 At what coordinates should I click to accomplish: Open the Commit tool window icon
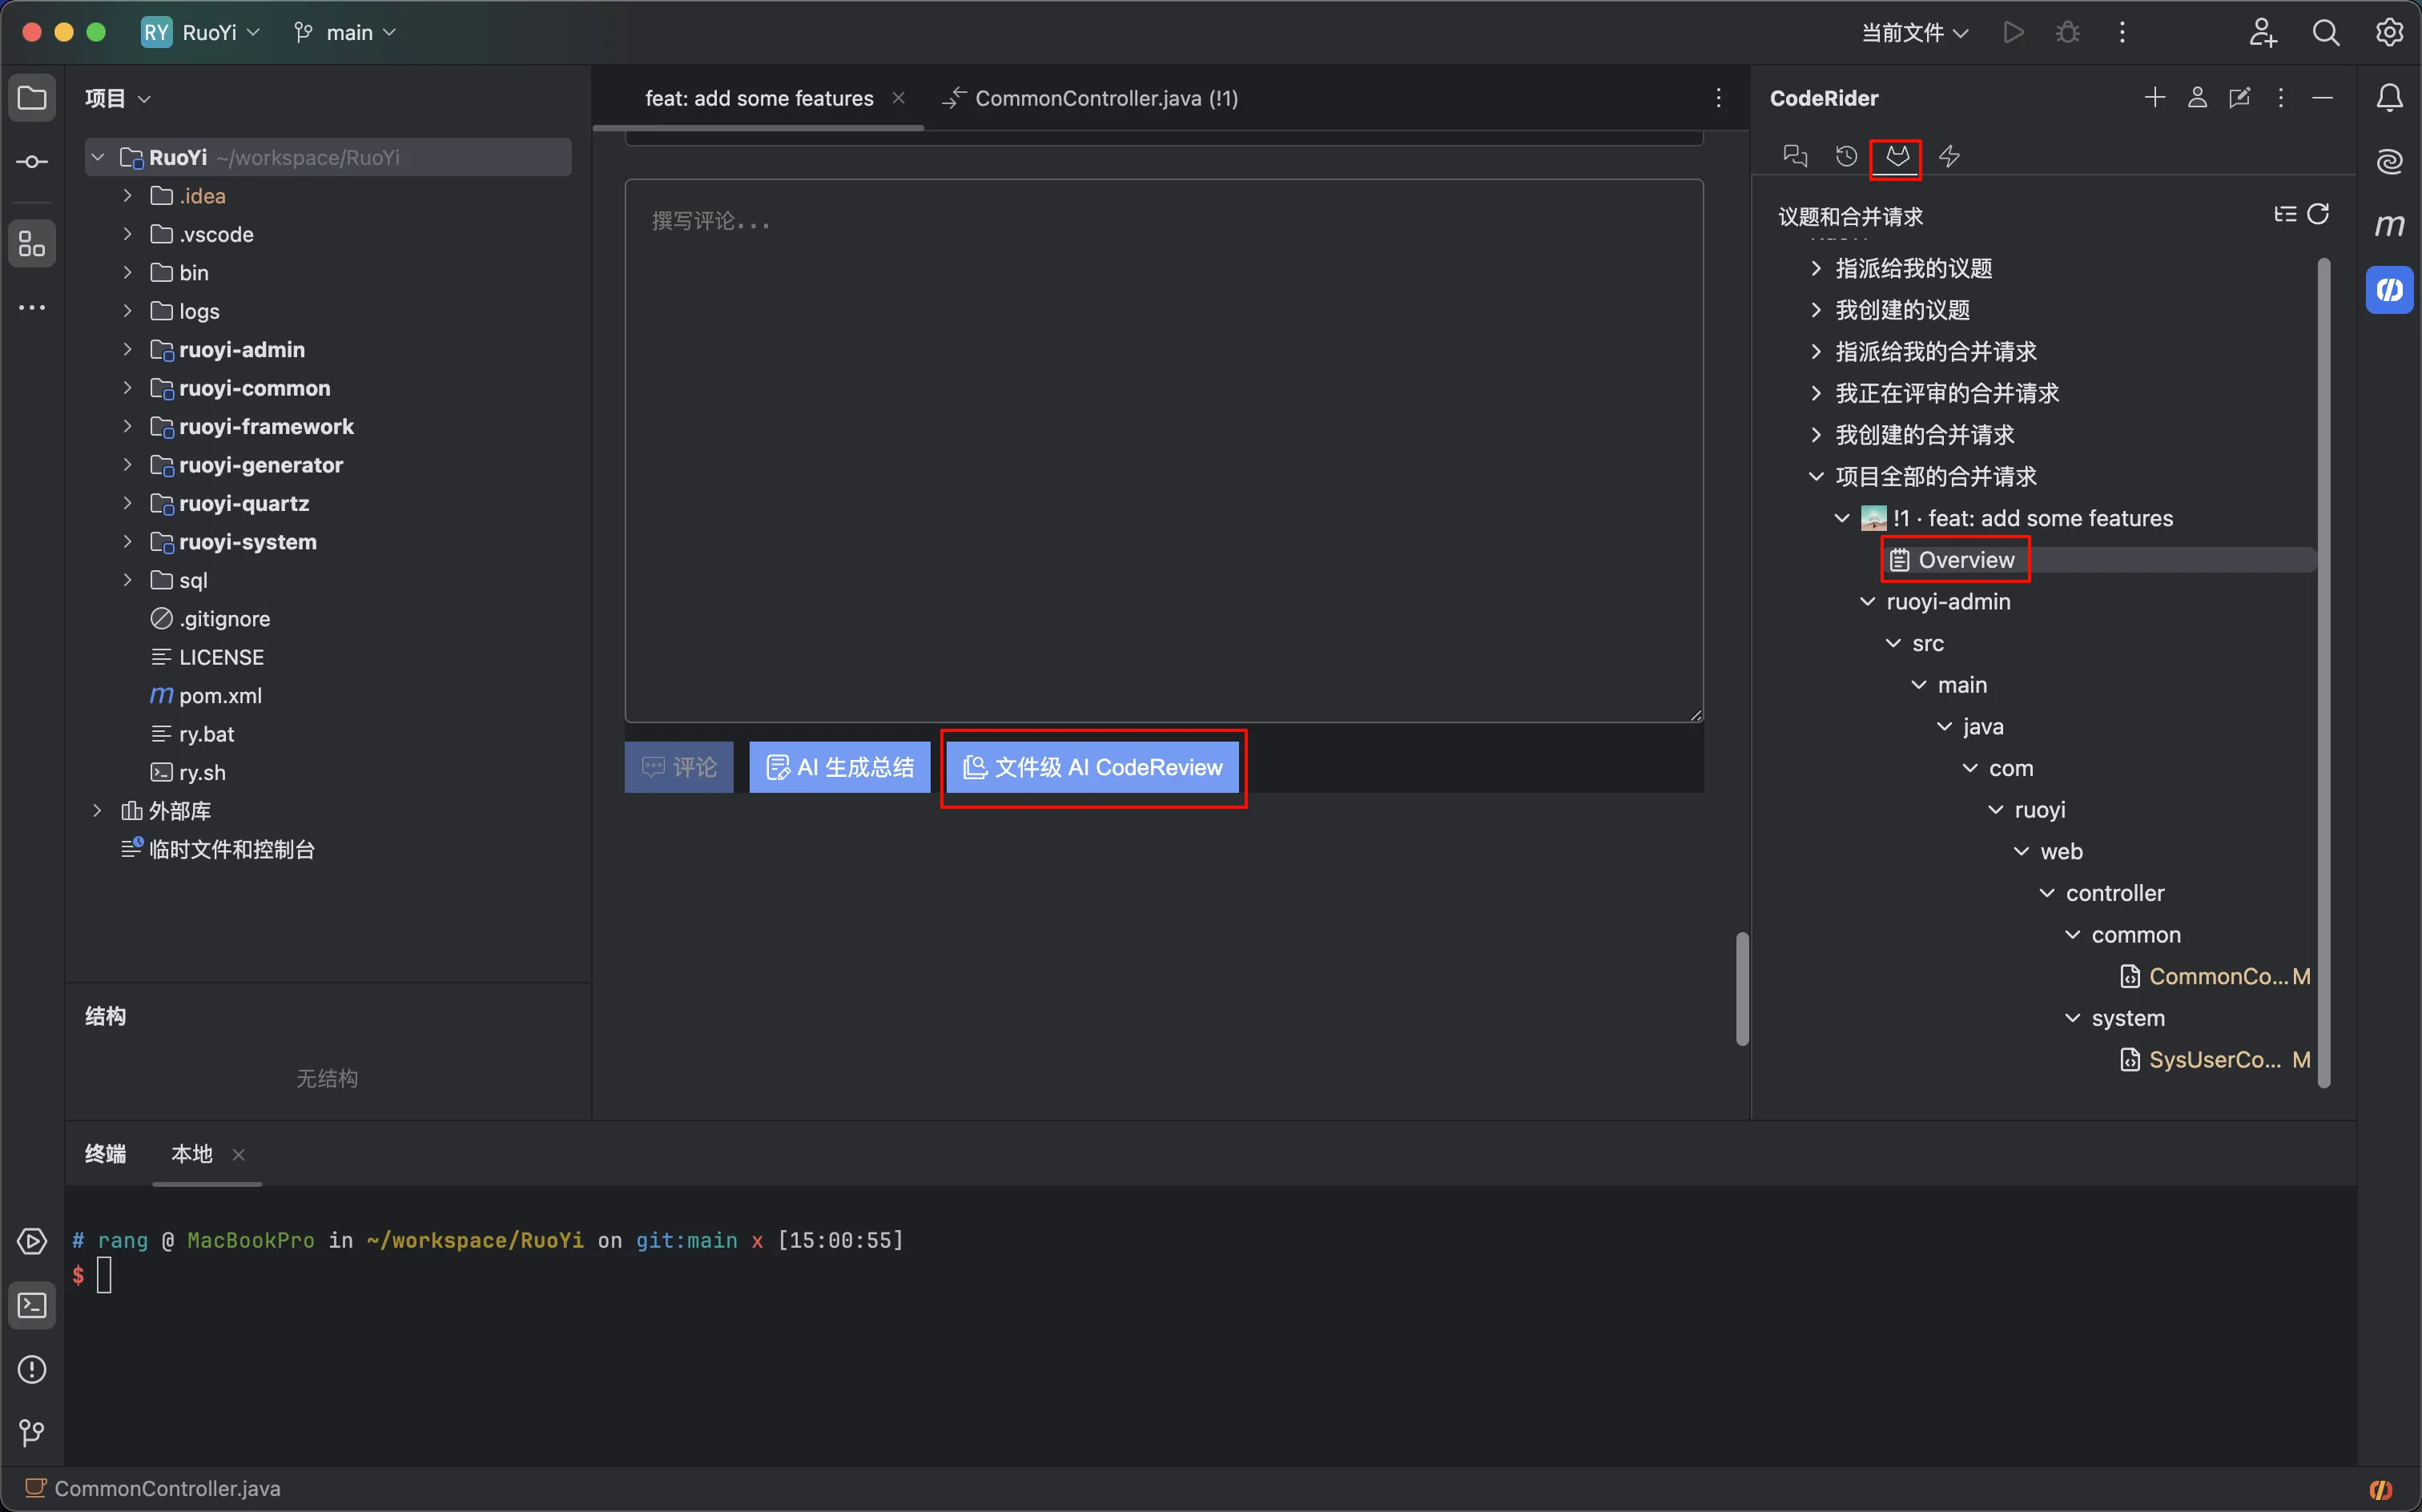pyautogui.click(x=32, y=162)
